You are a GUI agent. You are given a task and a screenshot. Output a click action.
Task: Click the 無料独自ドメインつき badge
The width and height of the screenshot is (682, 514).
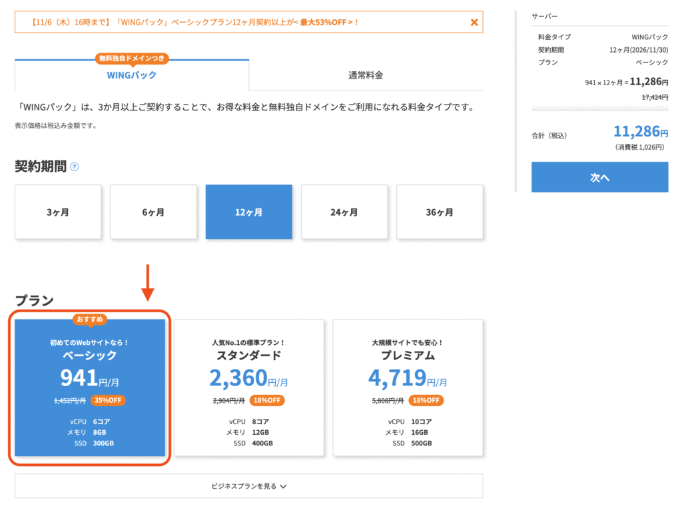pos(132,59)
